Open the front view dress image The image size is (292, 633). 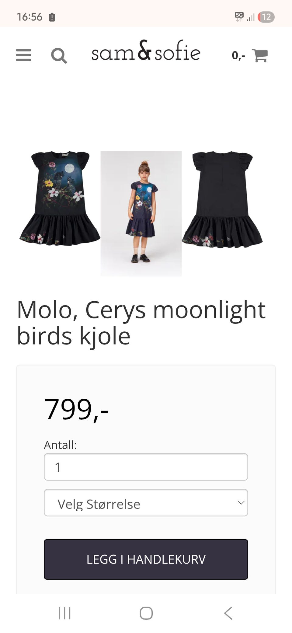click(60, 198)
